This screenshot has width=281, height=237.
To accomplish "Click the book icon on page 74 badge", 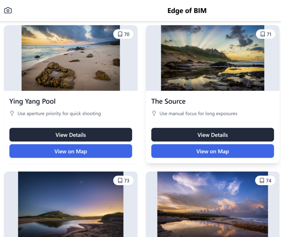I will click(262, 180).
